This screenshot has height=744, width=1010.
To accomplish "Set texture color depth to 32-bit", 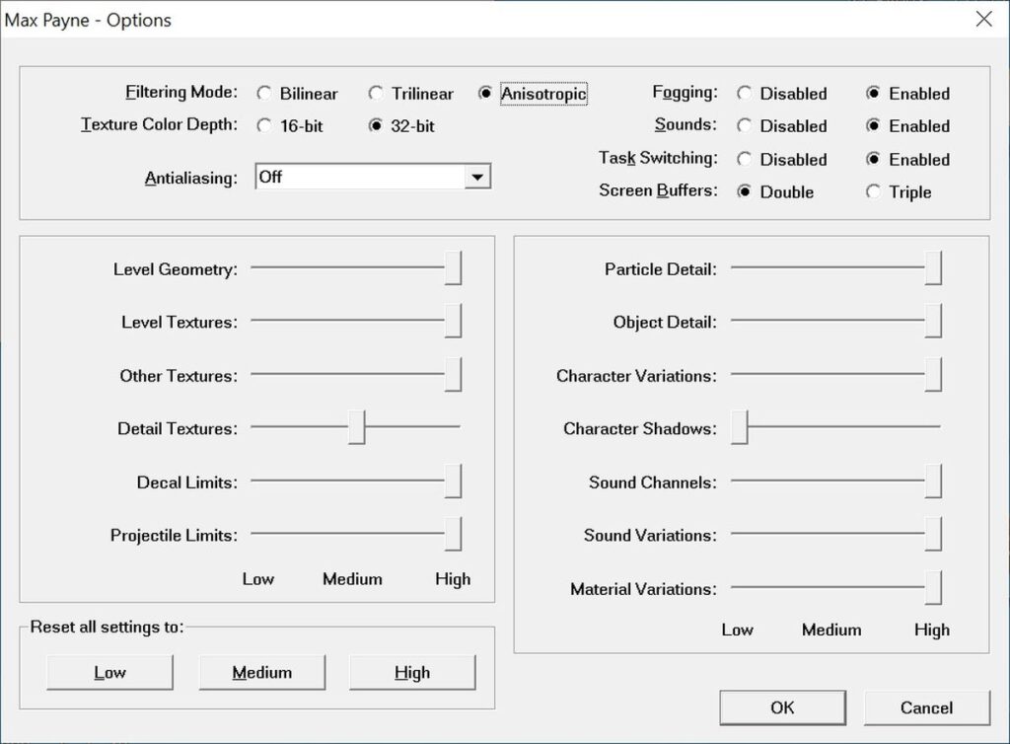I will (402, 125).
